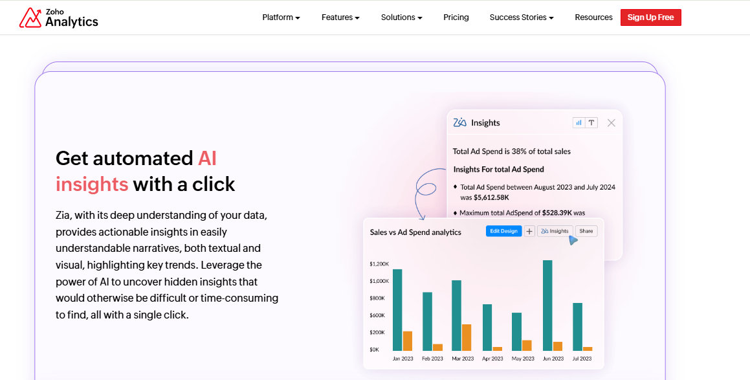Click the Apr 2023 teal sales bar
750x380 pixels.
pyautogui.click(x=487, y=328)
